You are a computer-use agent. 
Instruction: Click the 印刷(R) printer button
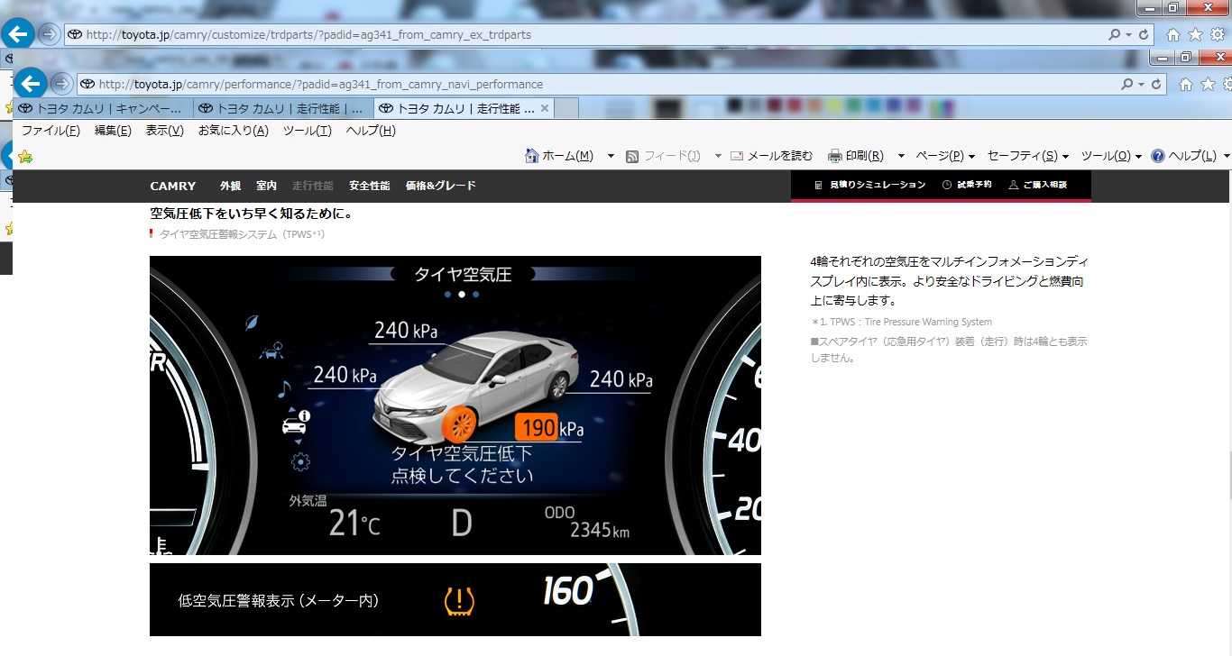coord(855,156)
